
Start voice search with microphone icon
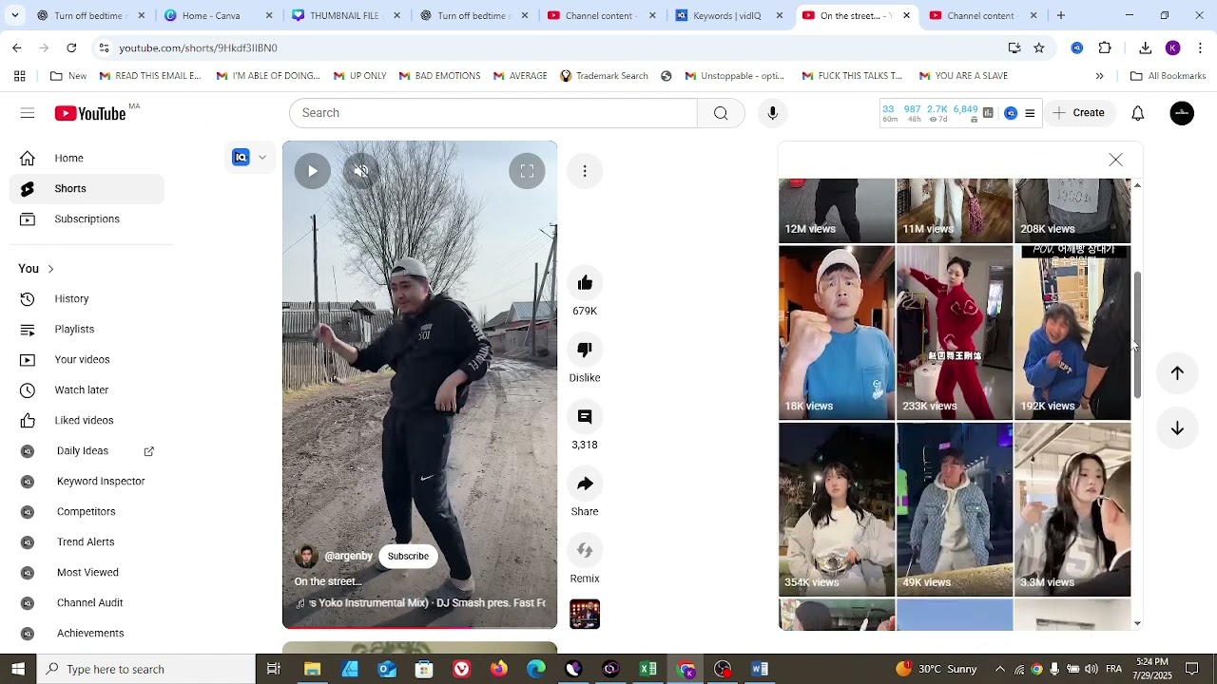[772, 113]
